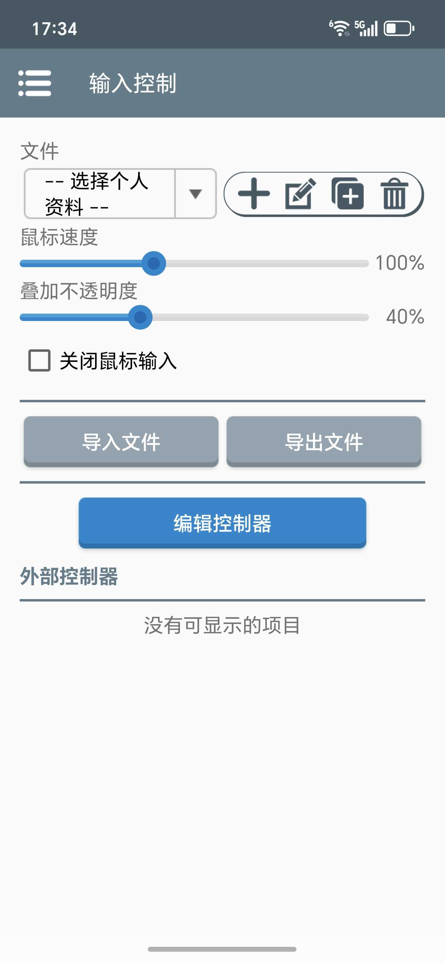Tap the 外部控制器 section header
This screenshot has width=445, height=963.
coord(69,576)
